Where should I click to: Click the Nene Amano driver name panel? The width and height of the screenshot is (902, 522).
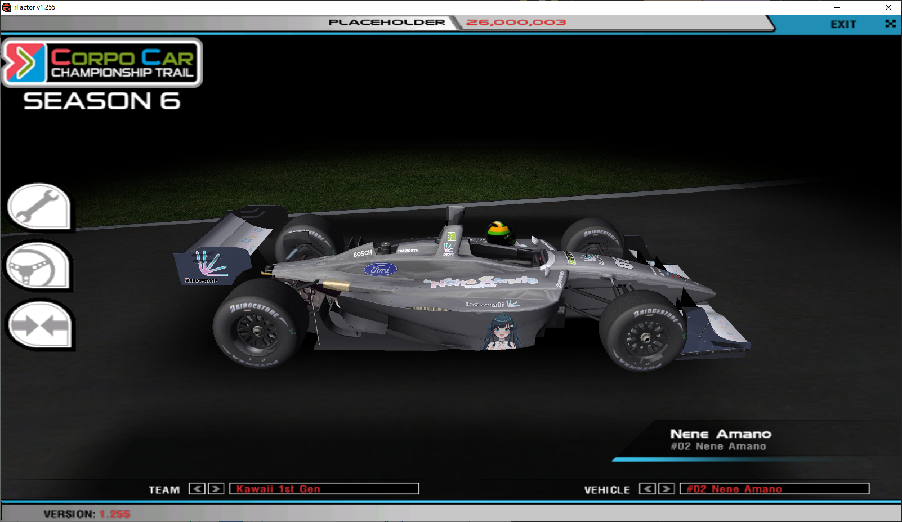click(x=720, y=440)
